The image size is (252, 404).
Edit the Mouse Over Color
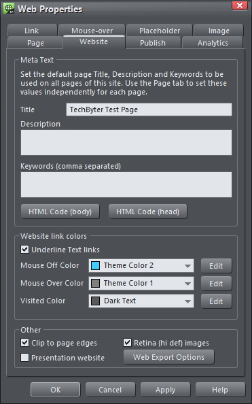216,284
